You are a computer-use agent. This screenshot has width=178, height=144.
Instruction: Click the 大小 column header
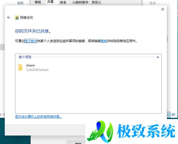(153, 3)
